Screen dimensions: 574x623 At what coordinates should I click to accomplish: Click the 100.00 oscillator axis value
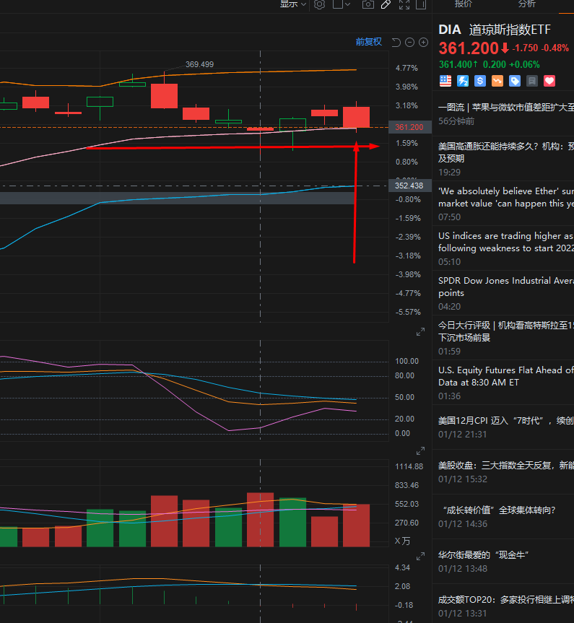[406, 361]
